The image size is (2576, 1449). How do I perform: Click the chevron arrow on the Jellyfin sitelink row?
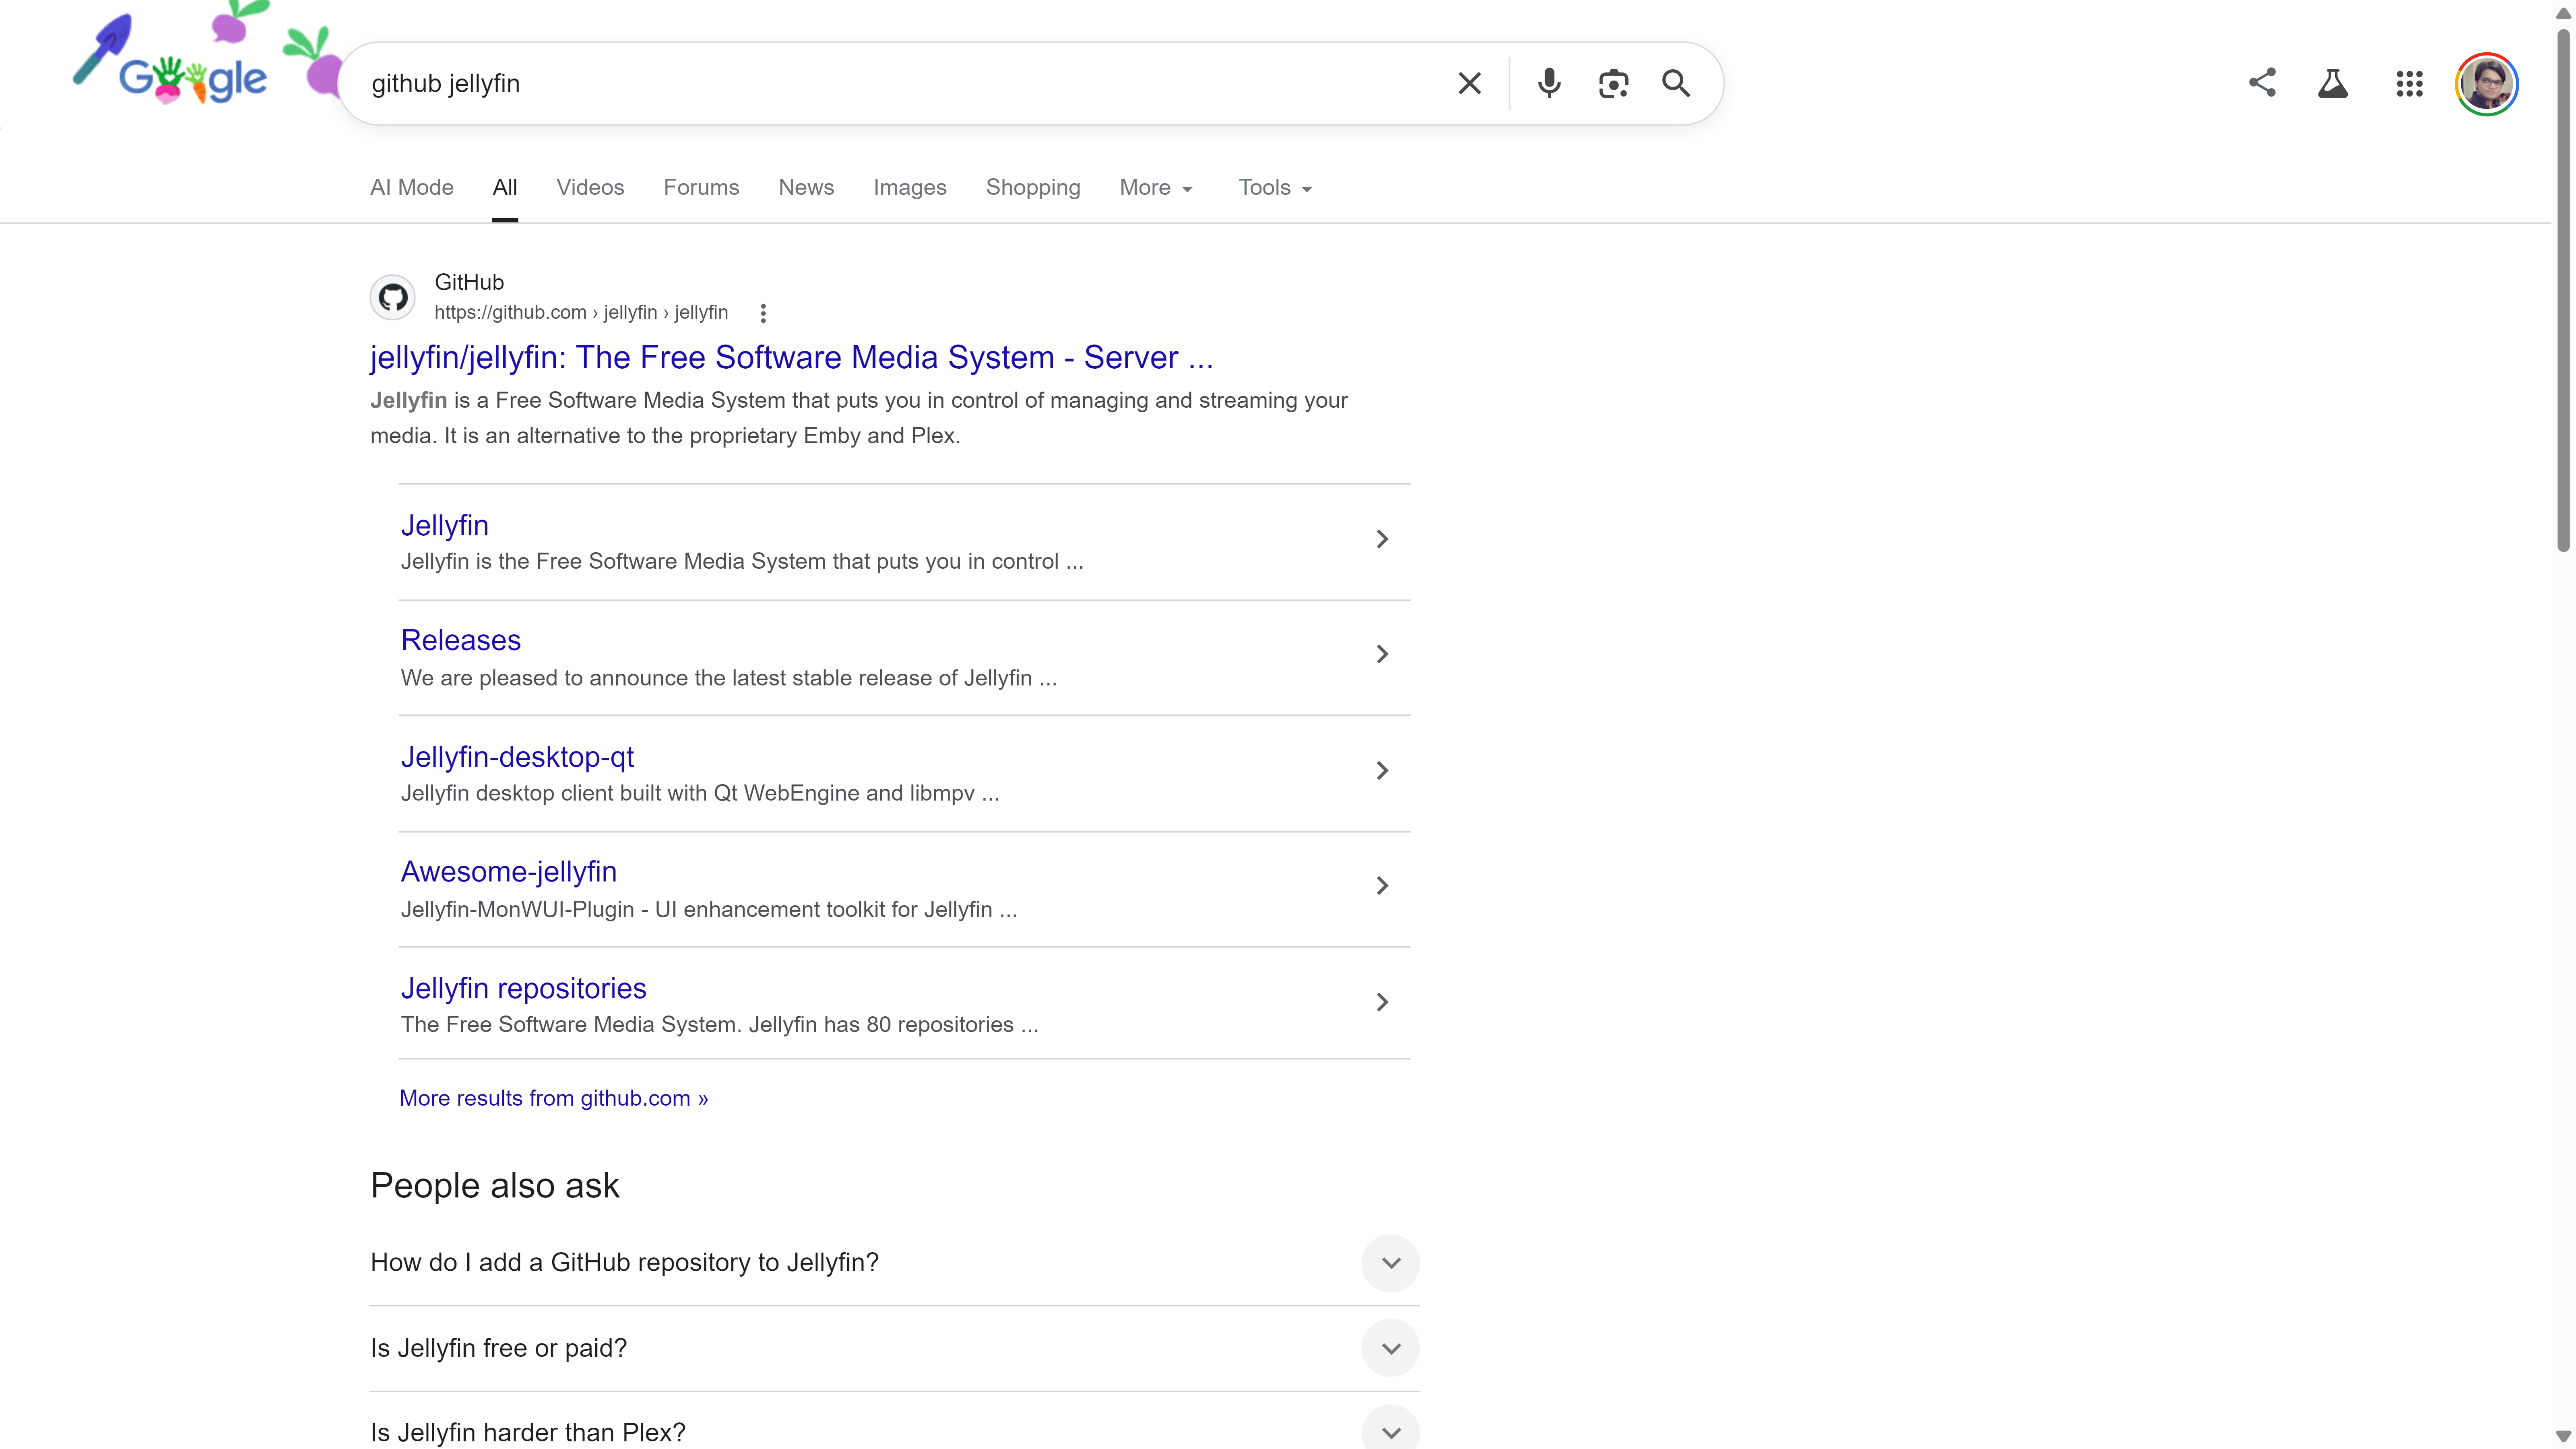(x=1382, y=539)
